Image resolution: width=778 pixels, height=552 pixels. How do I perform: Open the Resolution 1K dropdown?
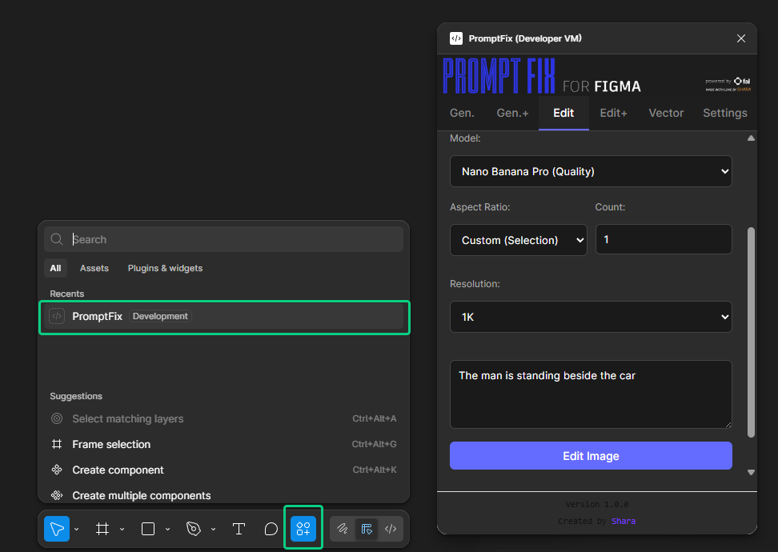tap(591, 317)
